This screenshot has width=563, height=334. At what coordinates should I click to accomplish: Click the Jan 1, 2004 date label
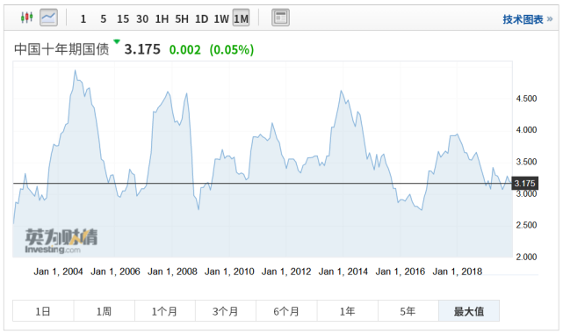click(58, 272)
